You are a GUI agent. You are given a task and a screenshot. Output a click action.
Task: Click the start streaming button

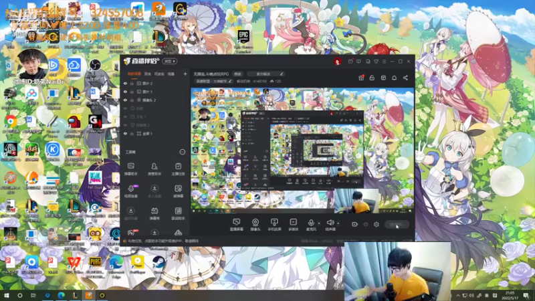coord(397,225)
